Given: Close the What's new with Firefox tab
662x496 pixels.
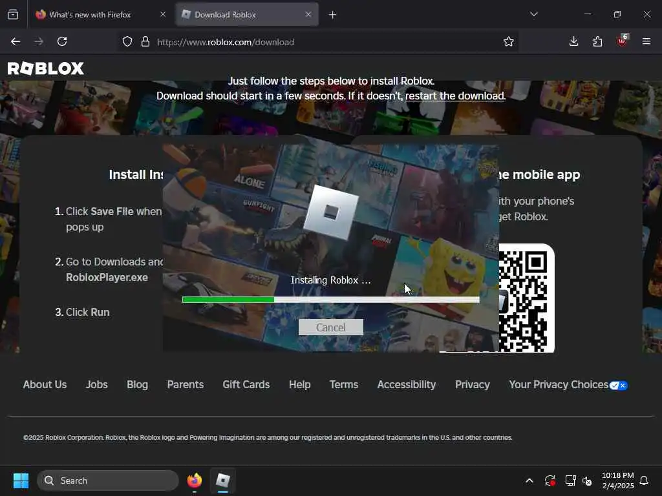Looking at the screenshot, I should pyautogui.click(x=163, y=14).
